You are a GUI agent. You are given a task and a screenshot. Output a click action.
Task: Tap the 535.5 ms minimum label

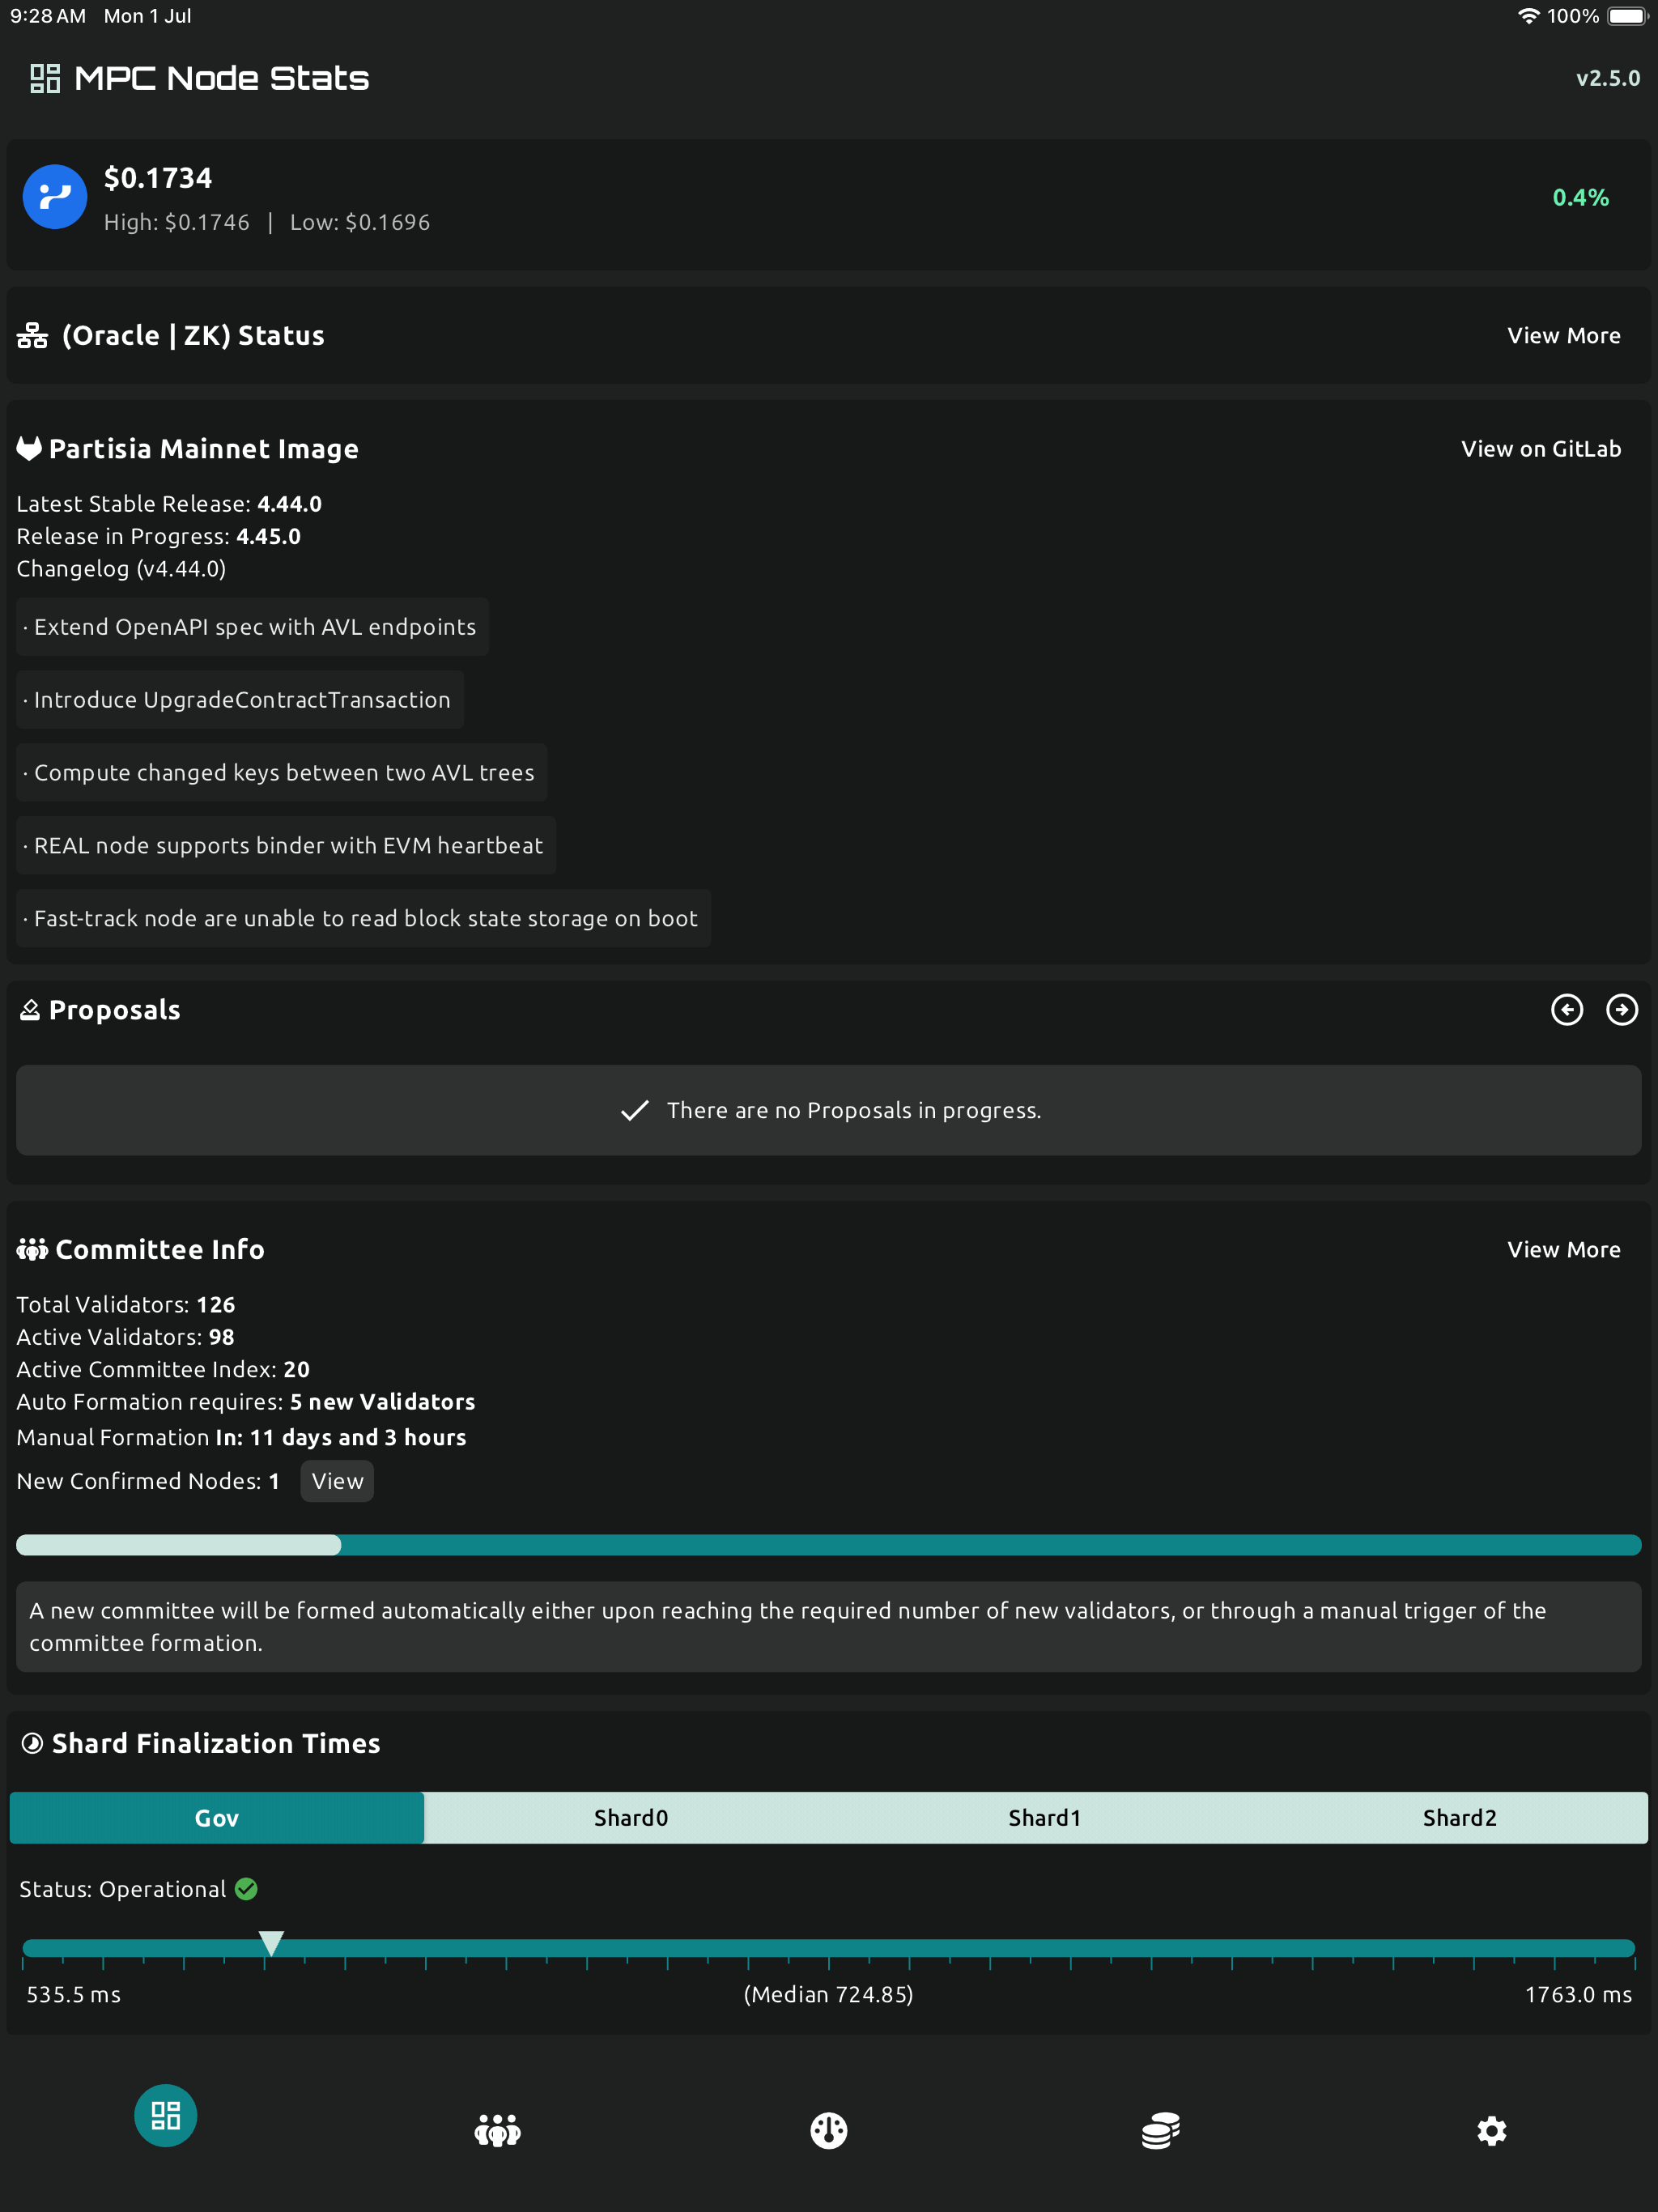pyautogui.click(x=74, y=1995)
